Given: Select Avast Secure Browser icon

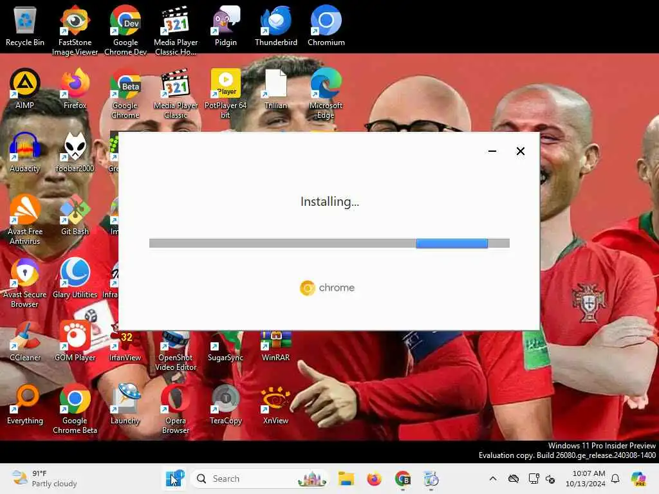Looking at the screenshot, I should 25,282.
